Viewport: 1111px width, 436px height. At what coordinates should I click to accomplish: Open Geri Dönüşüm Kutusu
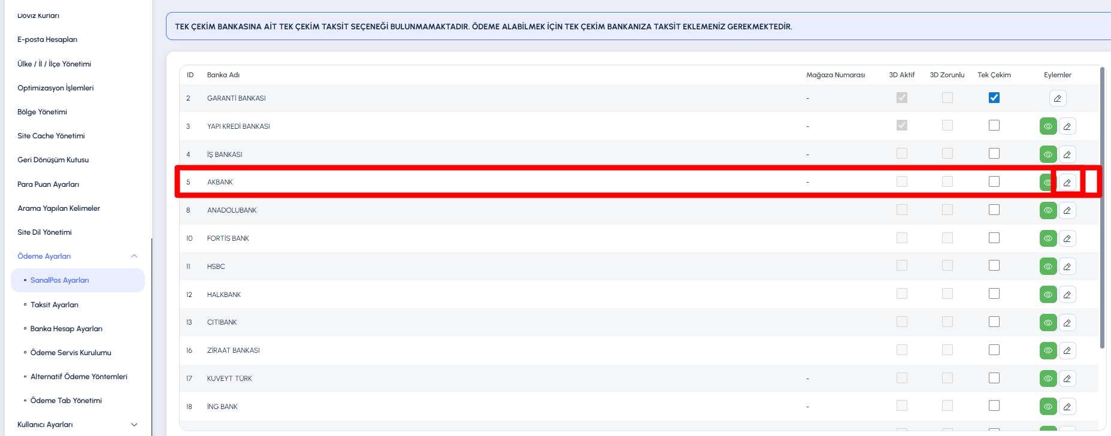[53, 160]
